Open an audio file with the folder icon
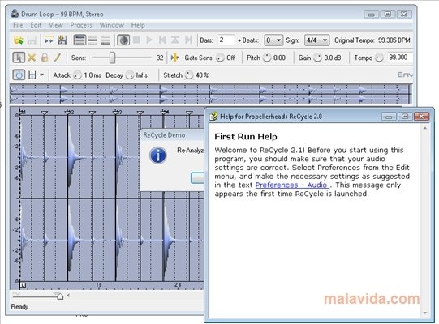Screen dimensions: 439x324 point(19,40)
